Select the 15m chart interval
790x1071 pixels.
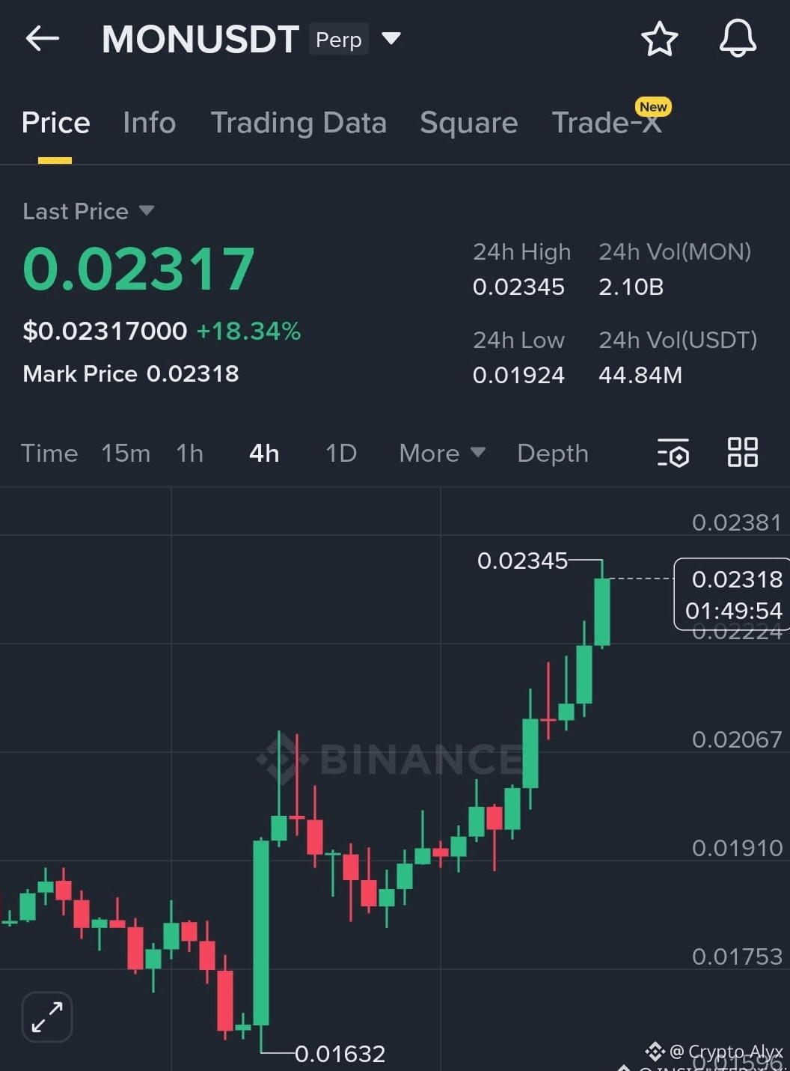(x=126, y=453)
